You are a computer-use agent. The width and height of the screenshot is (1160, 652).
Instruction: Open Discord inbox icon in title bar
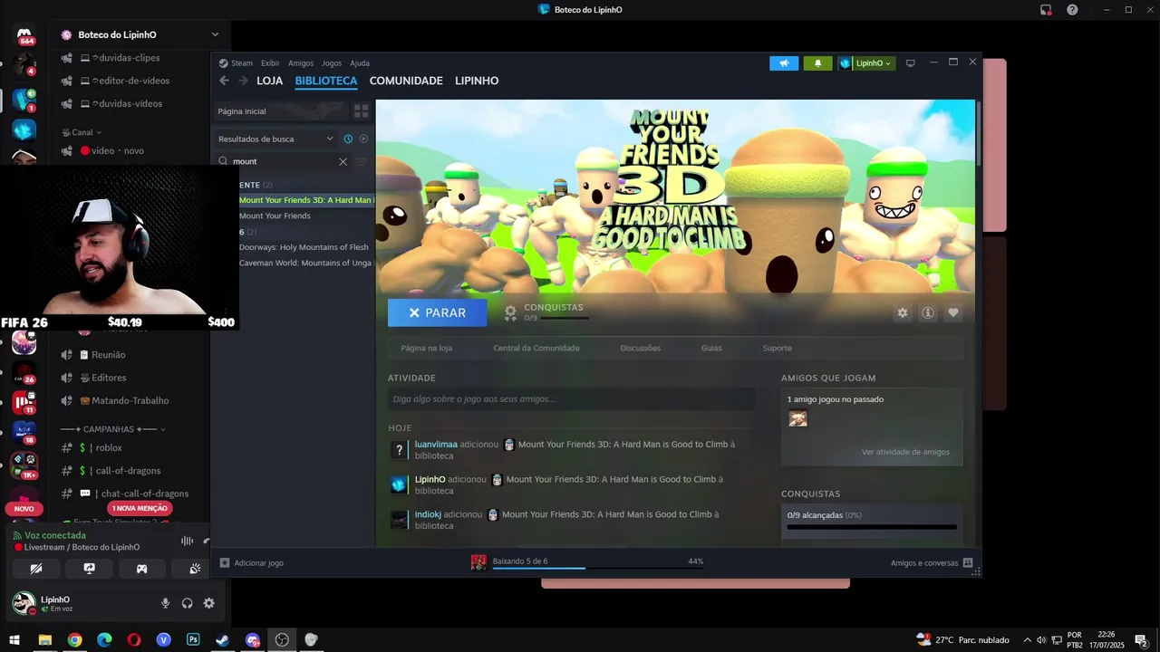pyautogui.click(x=1046, y=10)
